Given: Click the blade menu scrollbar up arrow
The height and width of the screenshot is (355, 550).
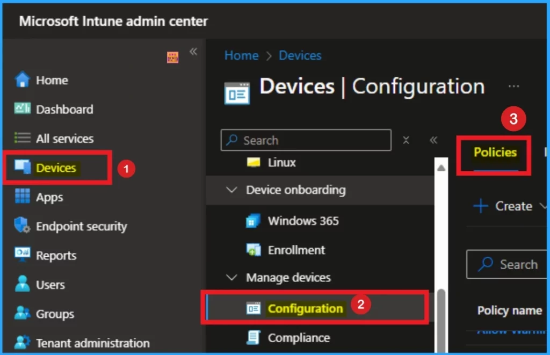Looking at the screenshot, I should [442, 168].
